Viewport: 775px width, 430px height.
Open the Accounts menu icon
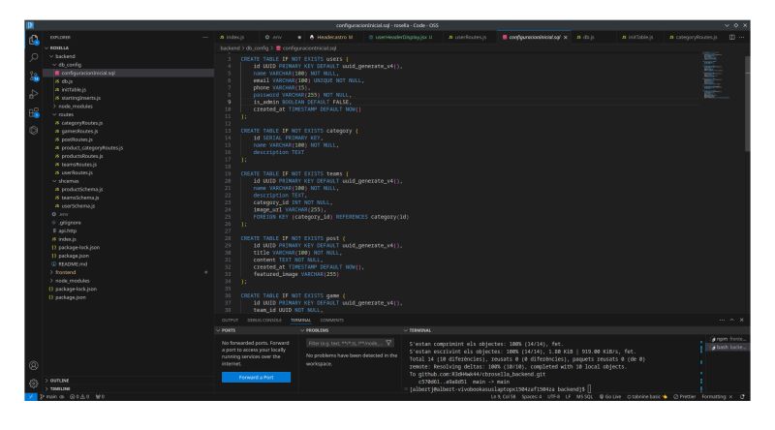[34, 365]
